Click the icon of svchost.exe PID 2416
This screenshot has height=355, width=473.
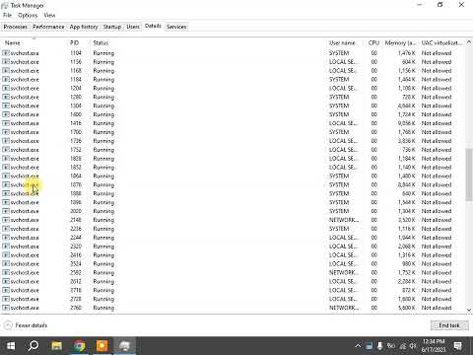(x=6, y=255)
